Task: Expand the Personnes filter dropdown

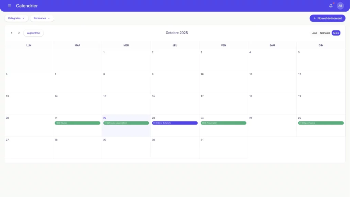Action: click(x=42, y=18)
